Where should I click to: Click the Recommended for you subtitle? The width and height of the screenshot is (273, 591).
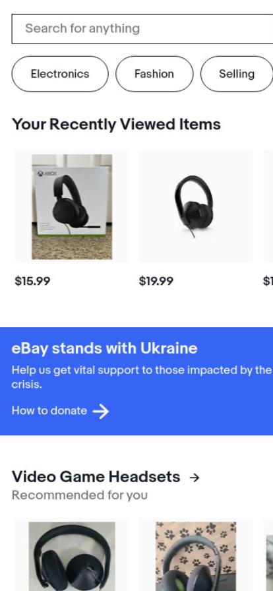pyautogui.click(x=80, y=495)
